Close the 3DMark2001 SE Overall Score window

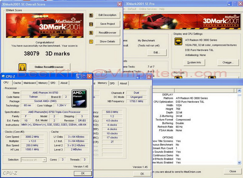pyautogui.click(x=120, y=4)
